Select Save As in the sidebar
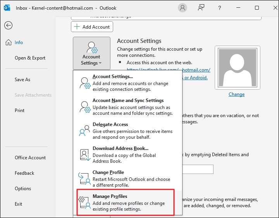Screen dimensions: 279x218 click(22, 80)
